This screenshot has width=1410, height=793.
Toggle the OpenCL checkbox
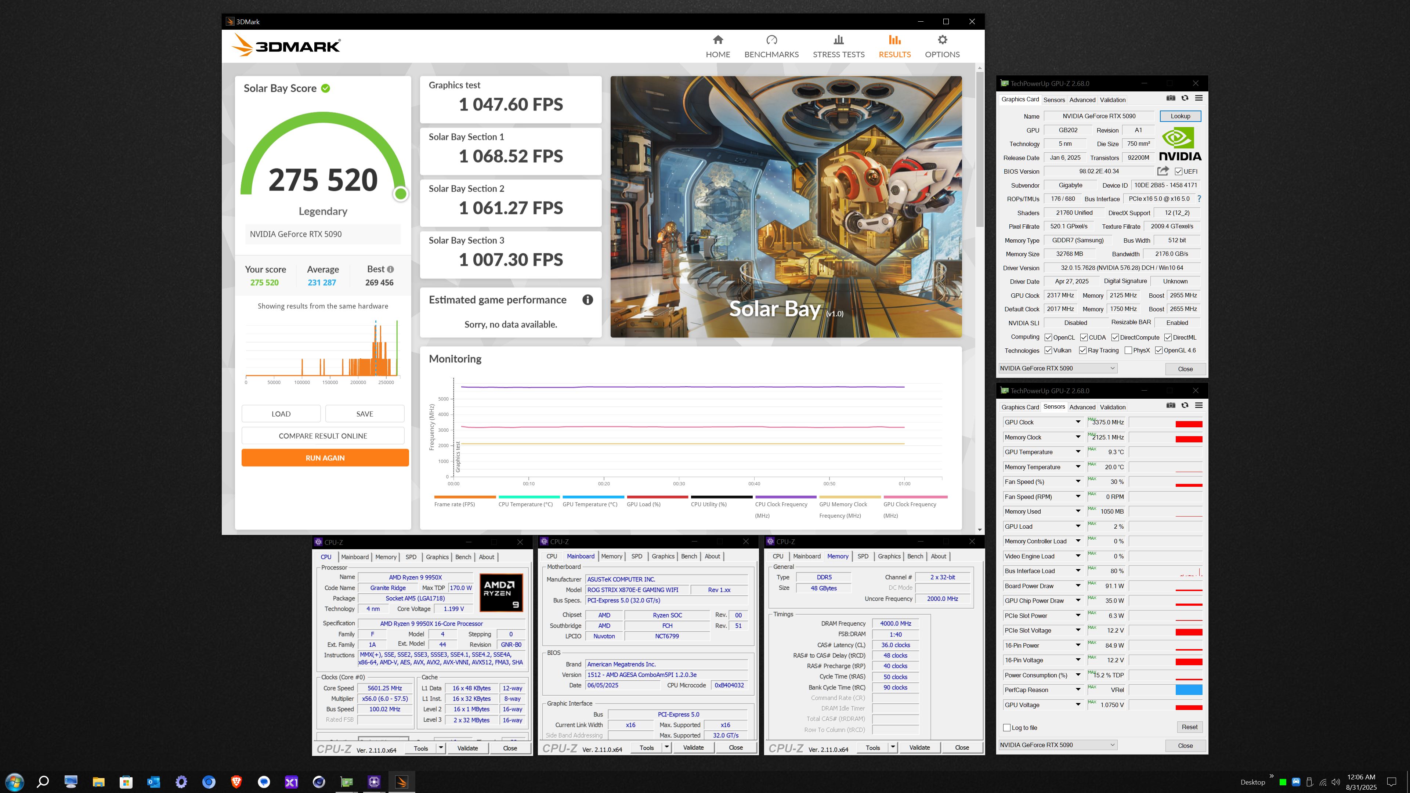[x=1048, y=337]
